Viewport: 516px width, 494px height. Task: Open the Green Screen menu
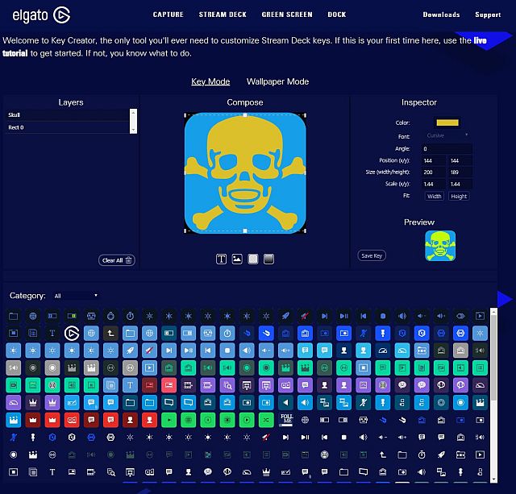pos(286,15)
